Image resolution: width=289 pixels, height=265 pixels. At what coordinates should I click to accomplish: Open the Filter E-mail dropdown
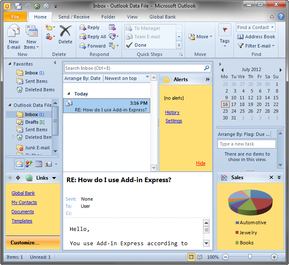[256, 46]
